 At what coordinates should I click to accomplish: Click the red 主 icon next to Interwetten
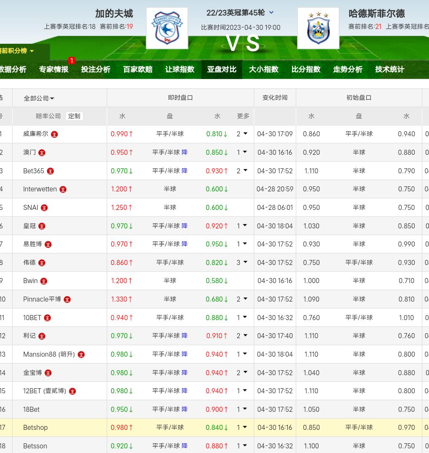pyautogui.click(x=63, y=189)
